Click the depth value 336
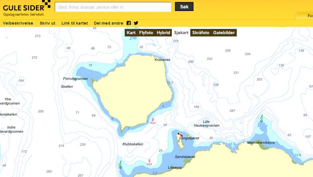The height and width of the screenshot is (177, 313). [x=228, y=51]
